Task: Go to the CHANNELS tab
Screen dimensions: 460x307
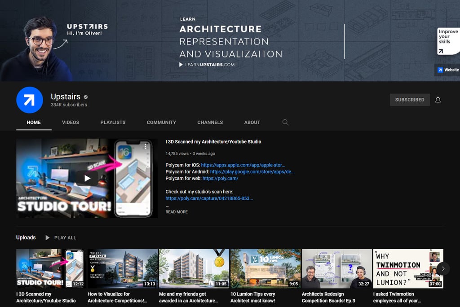Action: pos(210,122)
